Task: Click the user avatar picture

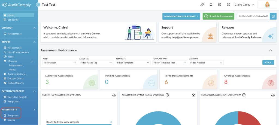Action: 267,5
